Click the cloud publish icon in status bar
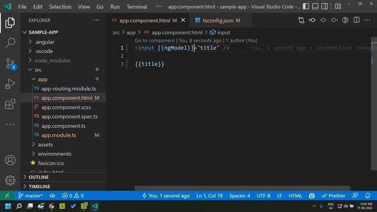This screenshot has width=377, height=212. coord(52,196)
